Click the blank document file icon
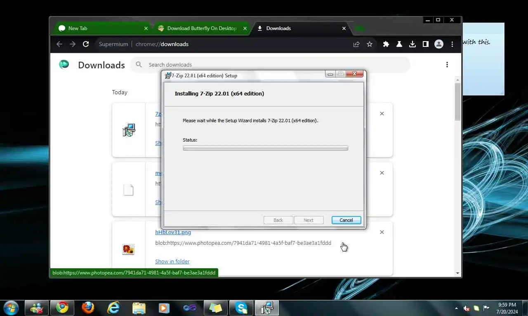This screenshot has width=528, height=316. 129,190
